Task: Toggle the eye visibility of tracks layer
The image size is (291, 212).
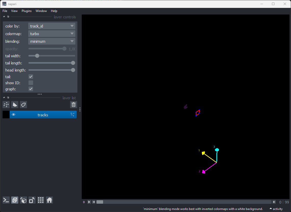Action: (13, 115)
